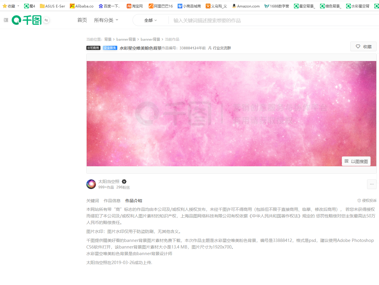379x285 pixels.
Task: Open the three-dots more options button
Action: point(372,184)
